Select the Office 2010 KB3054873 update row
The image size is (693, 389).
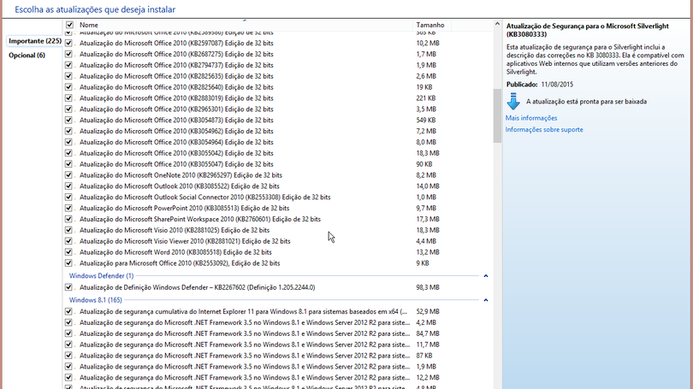(x=278, y=120)
